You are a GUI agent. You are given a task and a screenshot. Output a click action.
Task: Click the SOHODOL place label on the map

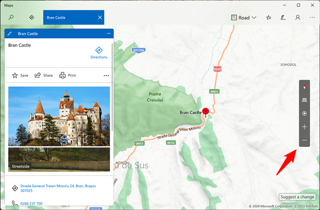pyautogui.click(x=288, y=65)
